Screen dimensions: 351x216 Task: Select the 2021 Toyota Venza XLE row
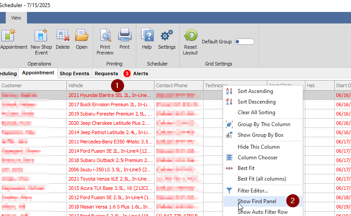(x=110, y=179)
